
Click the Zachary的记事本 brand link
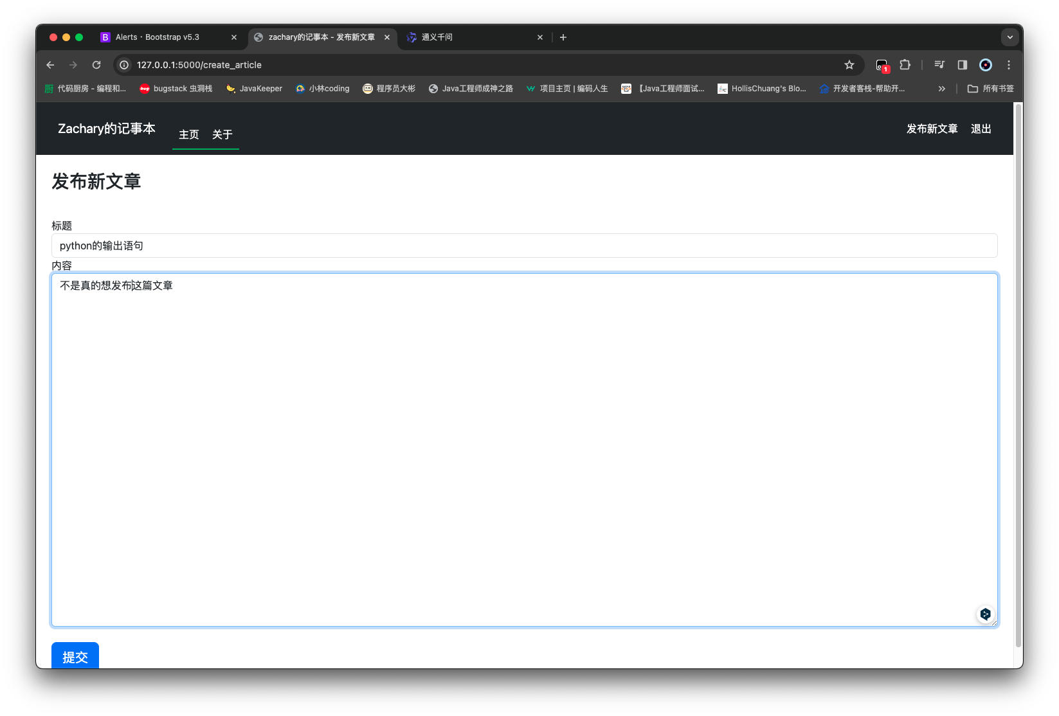click(x=107, y=129)
